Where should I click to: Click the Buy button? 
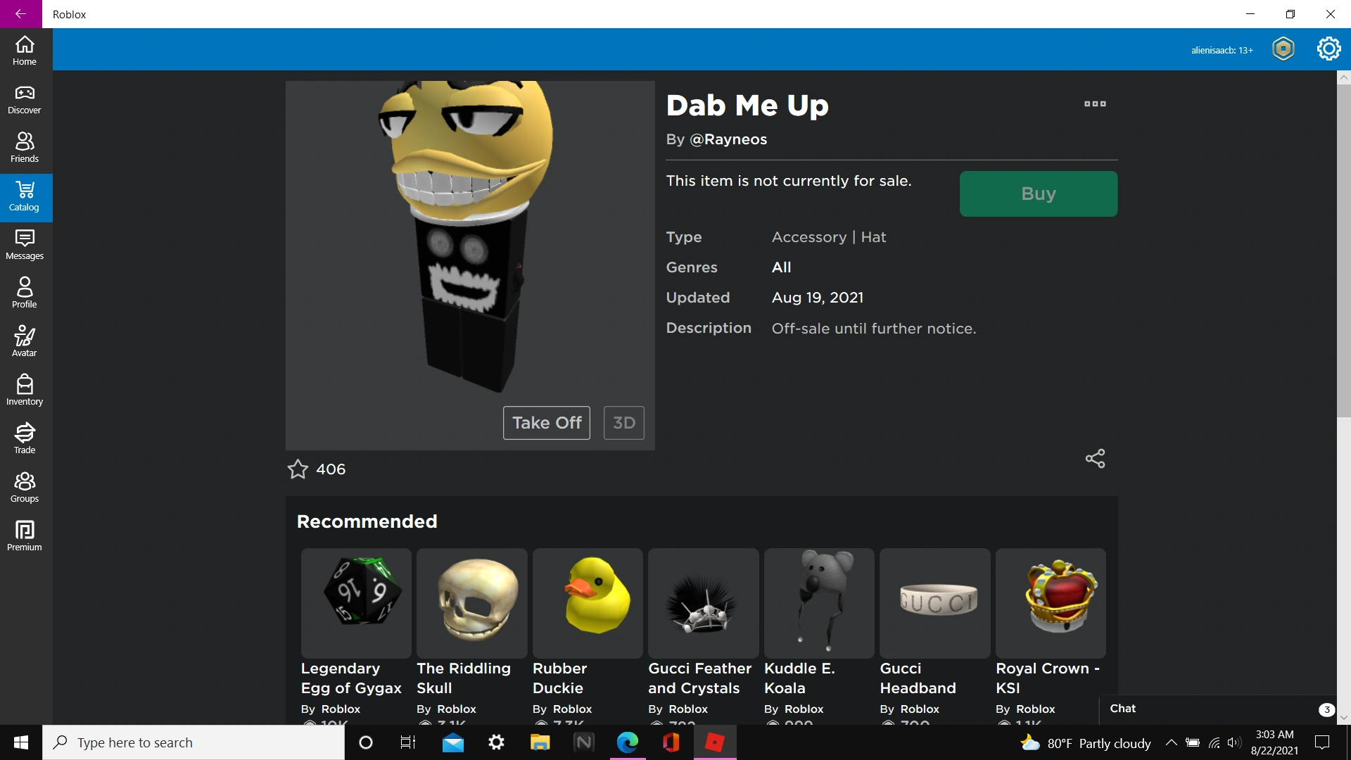pos(1038,194)
